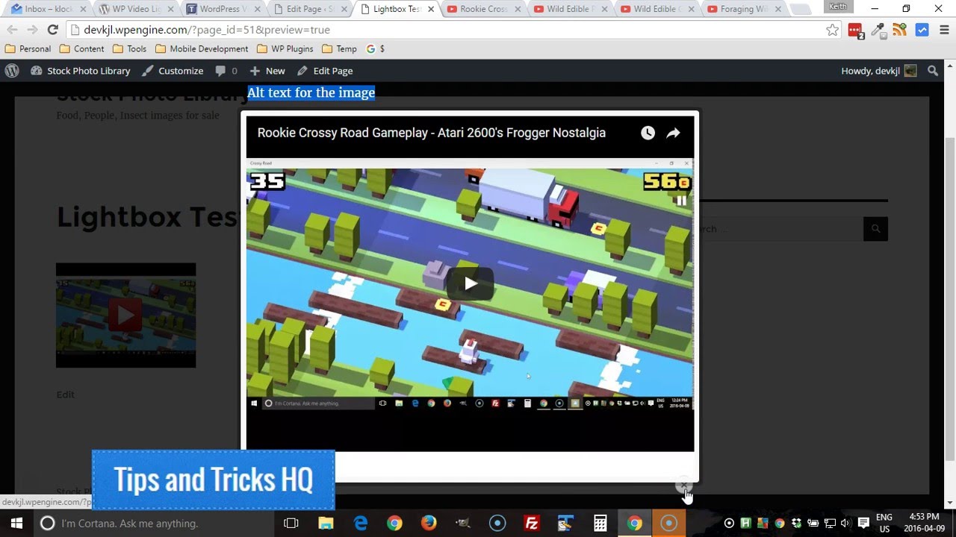Click the orange highlighted recorder taskbar button
The width and height of the screenshot is (956, 537).
pyautogui.click(x=669, y=523)
